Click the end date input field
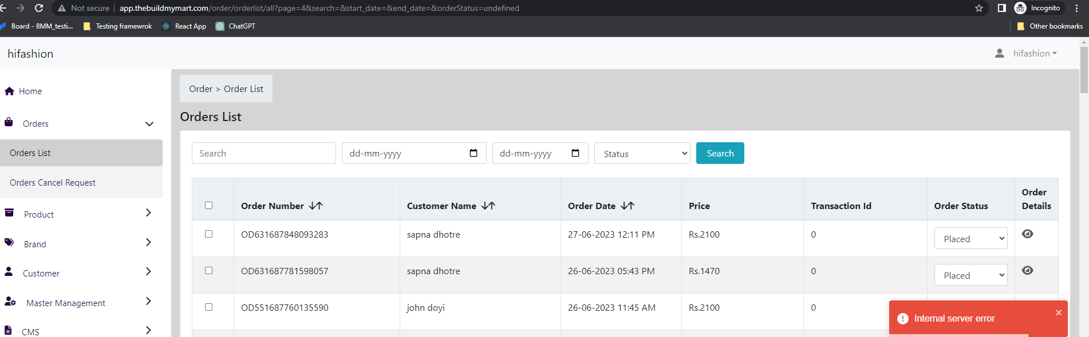 point(540,153)
